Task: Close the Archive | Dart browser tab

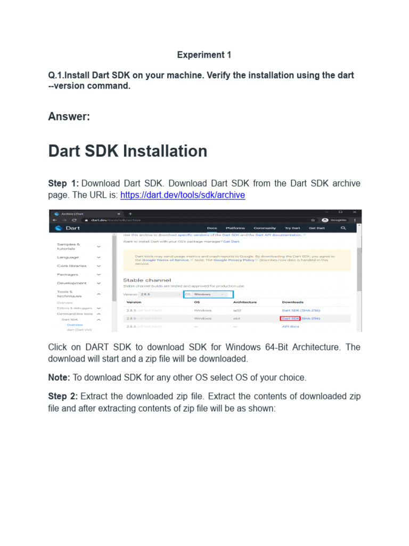Action: tap(119, 214)
